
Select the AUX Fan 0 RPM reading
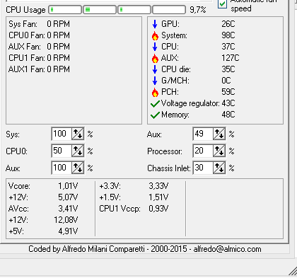click(39, 47)
